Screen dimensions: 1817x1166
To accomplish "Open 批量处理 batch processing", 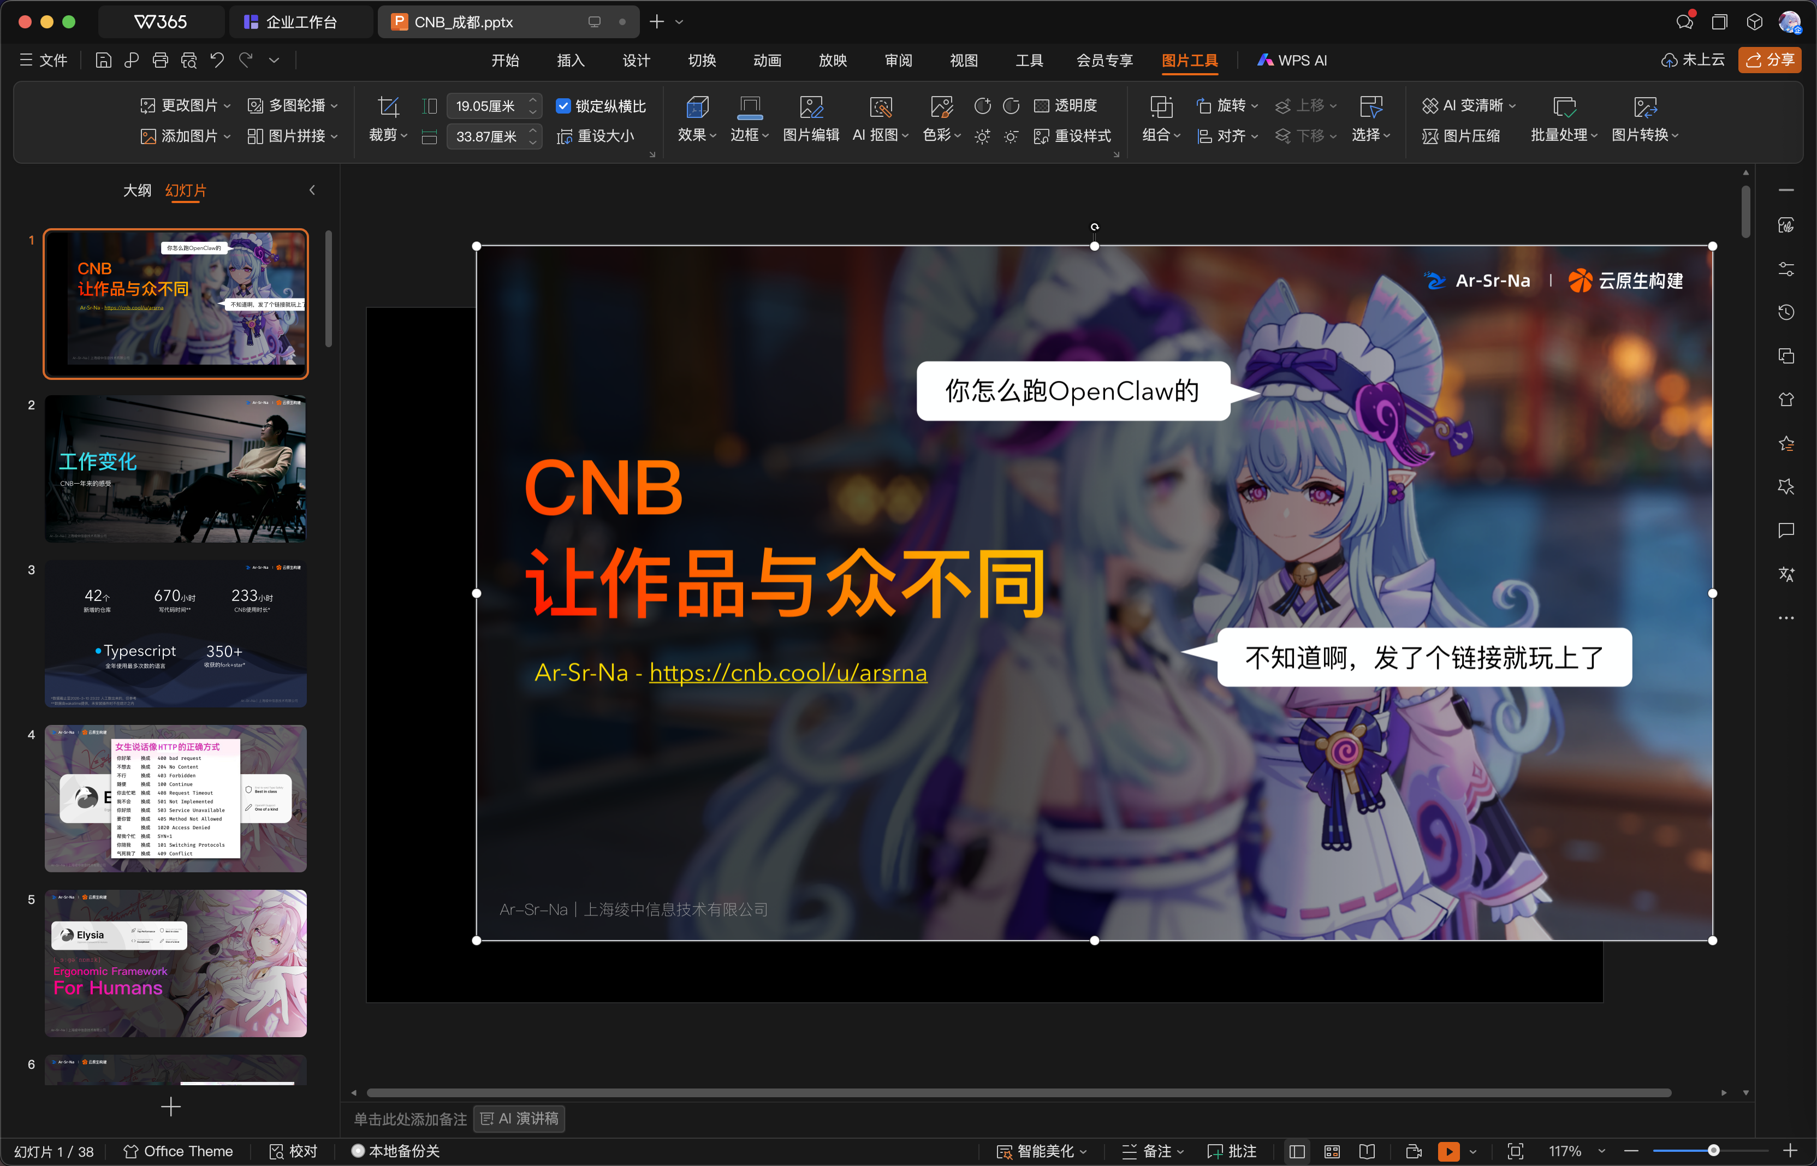I will [x=1564, y=119].
